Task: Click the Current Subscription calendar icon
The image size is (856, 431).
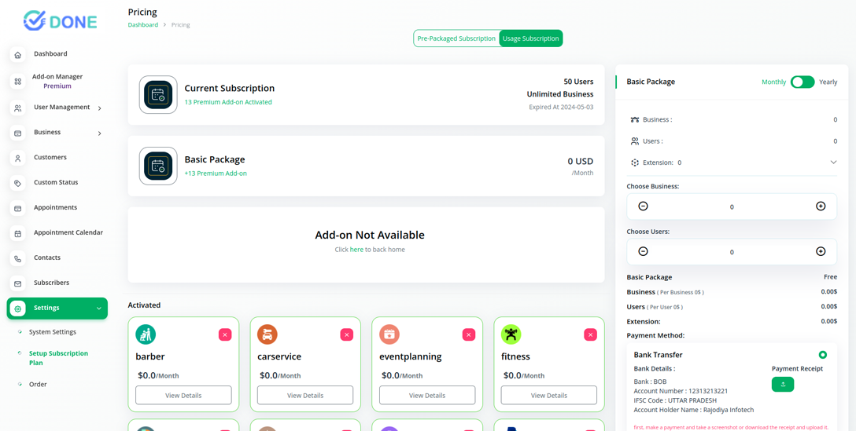Action: pyautogui.click(x=158, y=95)
